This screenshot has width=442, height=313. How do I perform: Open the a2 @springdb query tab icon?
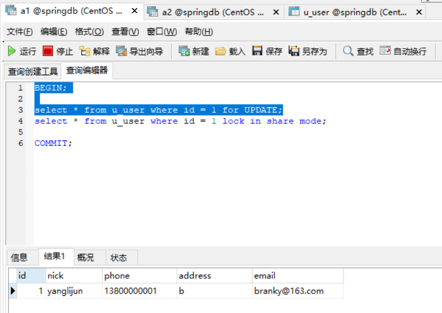[152, 12]
